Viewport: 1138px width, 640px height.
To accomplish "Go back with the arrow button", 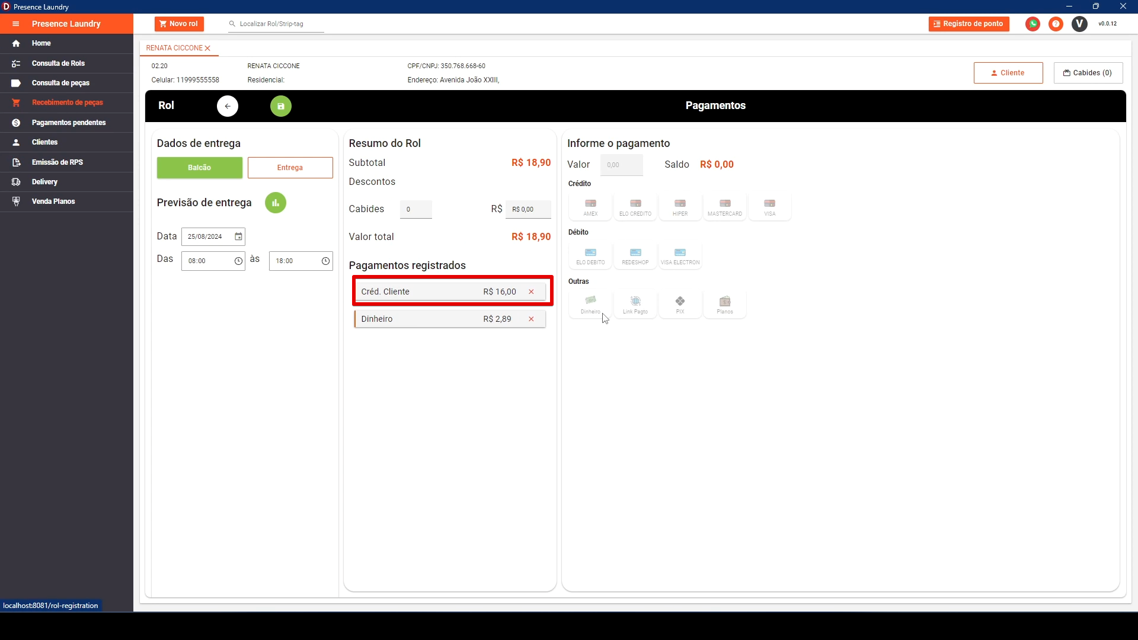I will pos(228,106).
